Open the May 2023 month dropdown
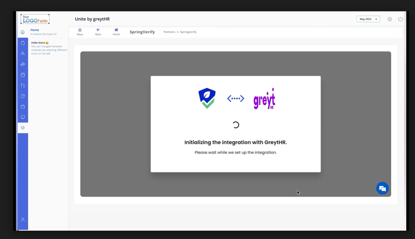This screenshot has height=239, width=415. pos(368,19)
